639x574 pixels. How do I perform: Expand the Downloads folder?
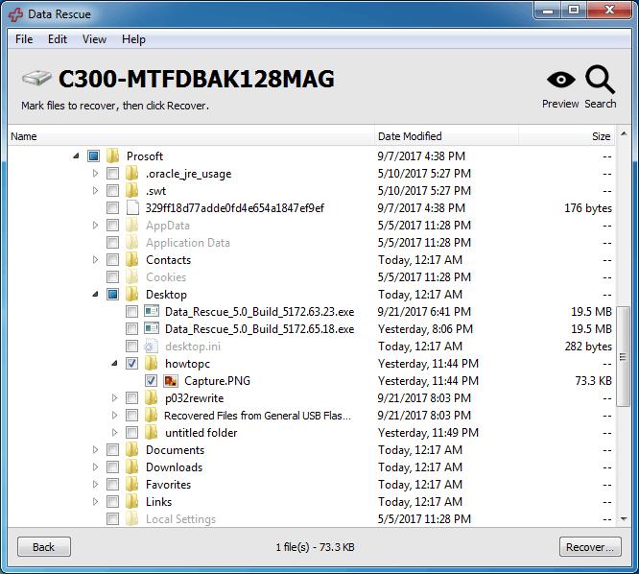(95, 467)
